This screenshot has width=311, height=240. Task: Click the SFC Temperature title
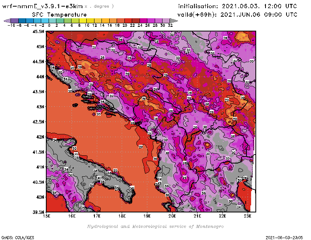click(x=59, y=15)
